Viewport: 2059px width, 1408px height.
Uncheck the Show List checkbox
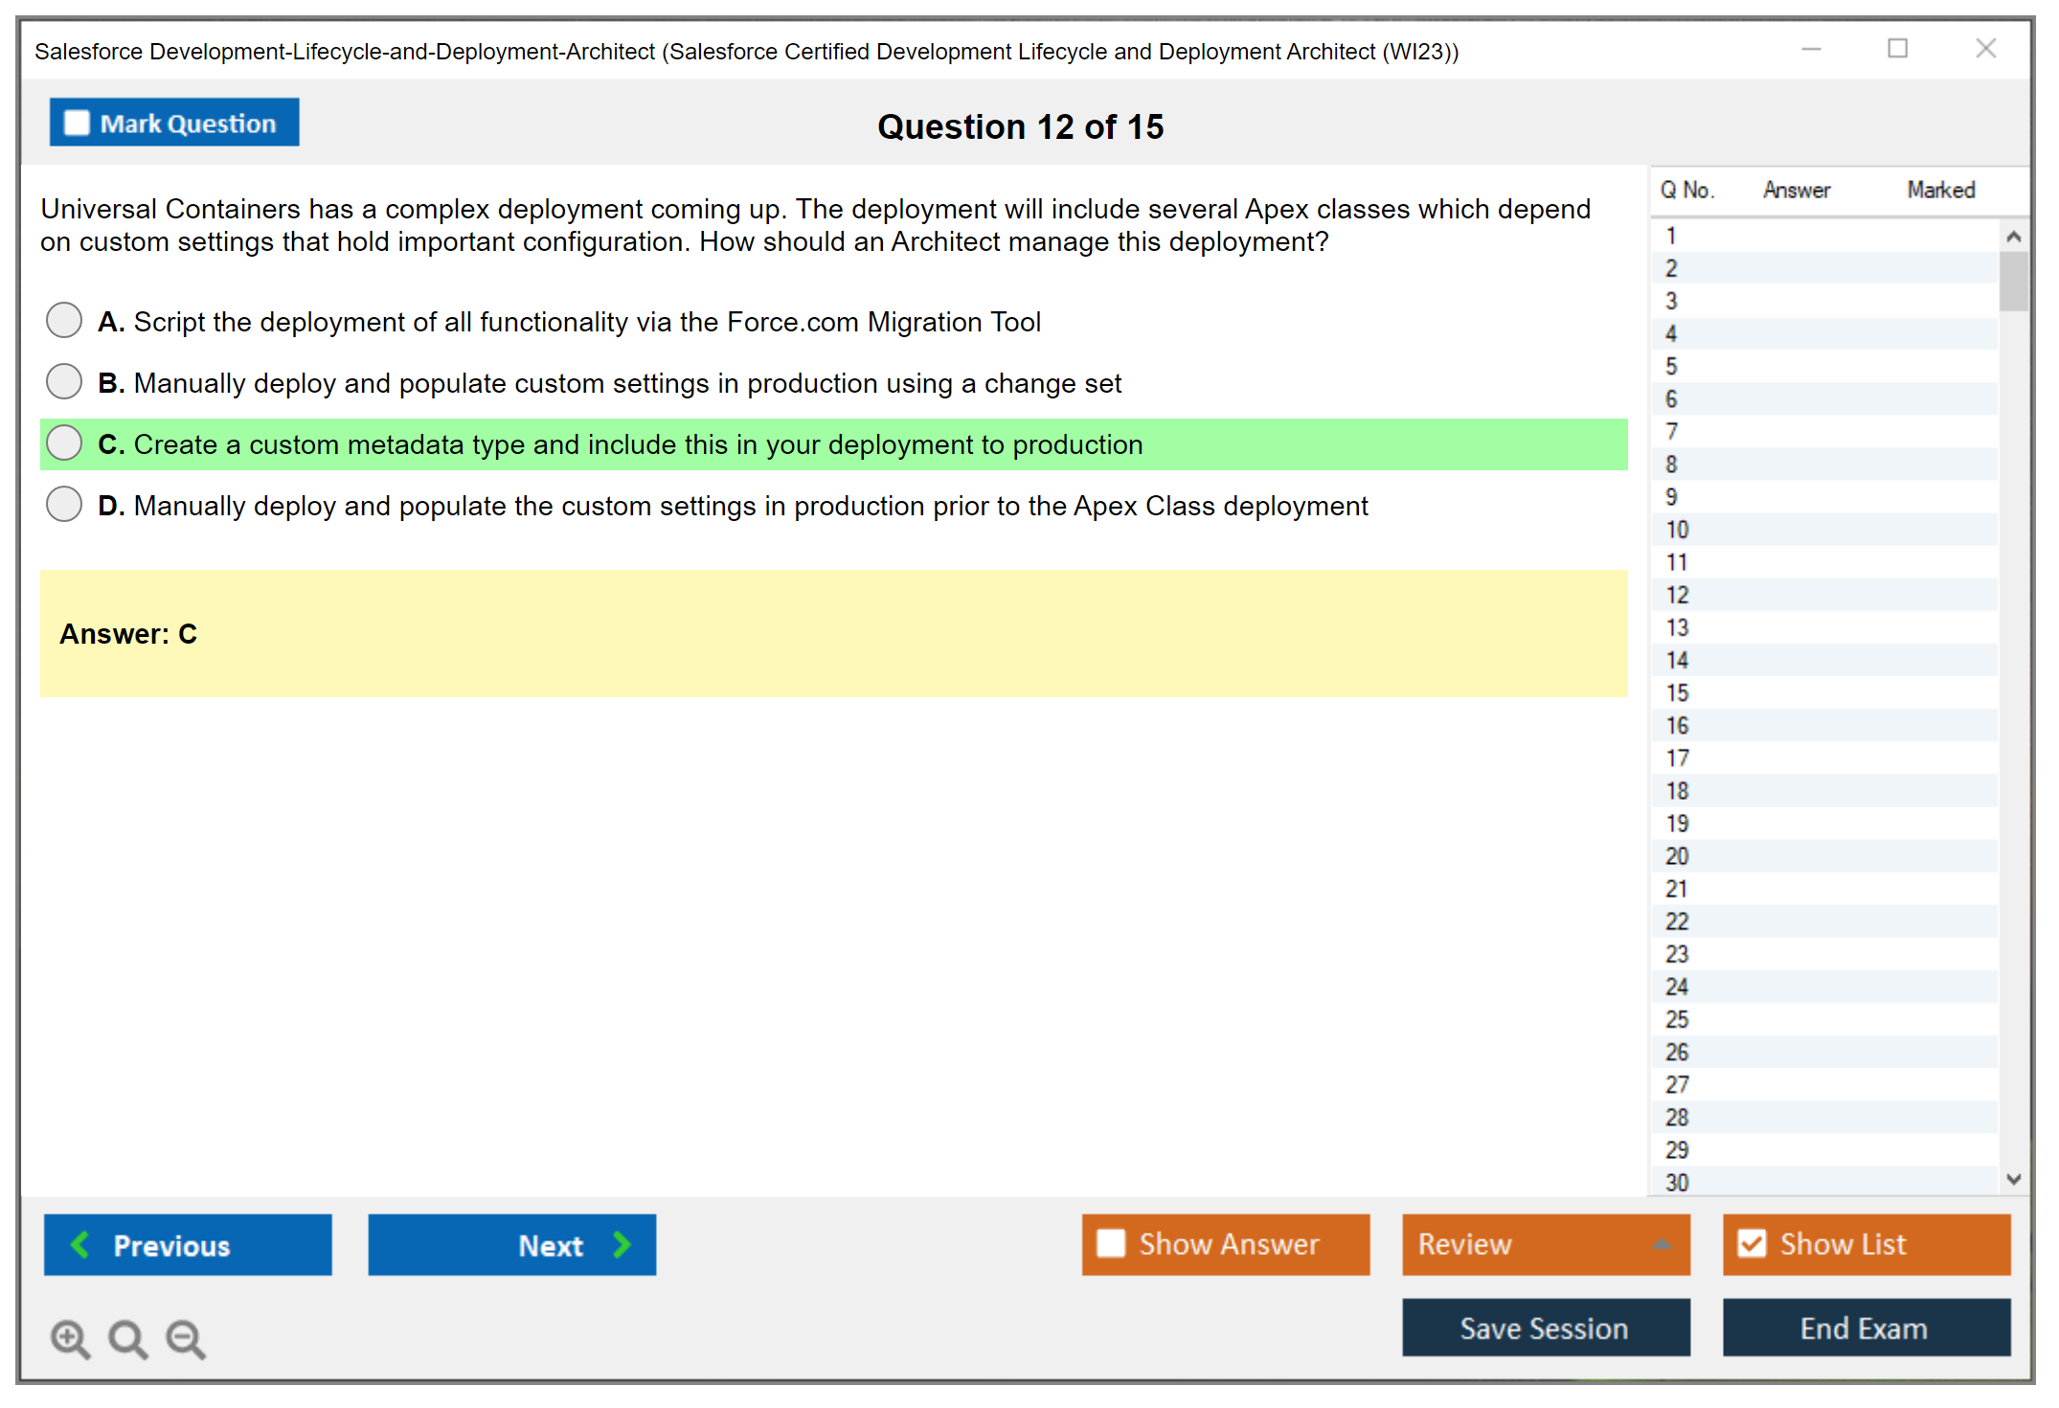(1752, 1243)
